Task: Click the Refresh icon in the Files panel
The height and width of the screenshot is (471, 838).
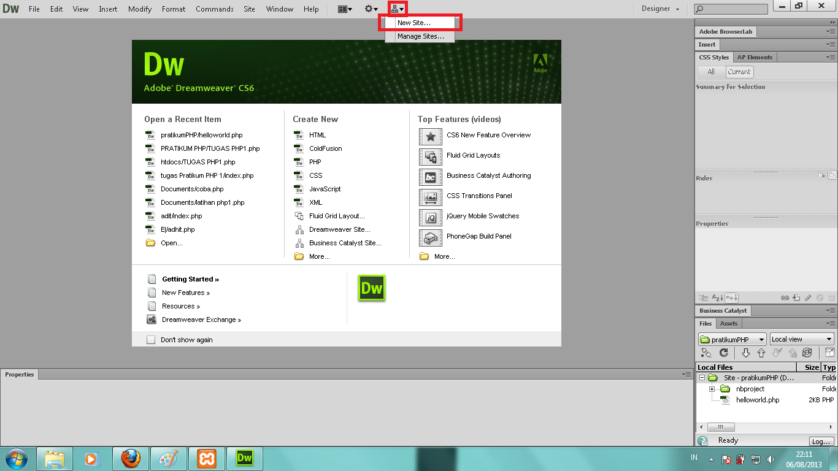Action: [724, 353]
